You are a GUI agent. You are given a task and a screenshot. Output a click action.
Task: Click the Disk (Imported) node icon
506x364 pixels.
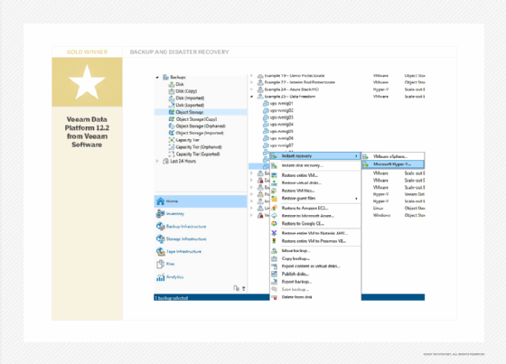point(172,98)
